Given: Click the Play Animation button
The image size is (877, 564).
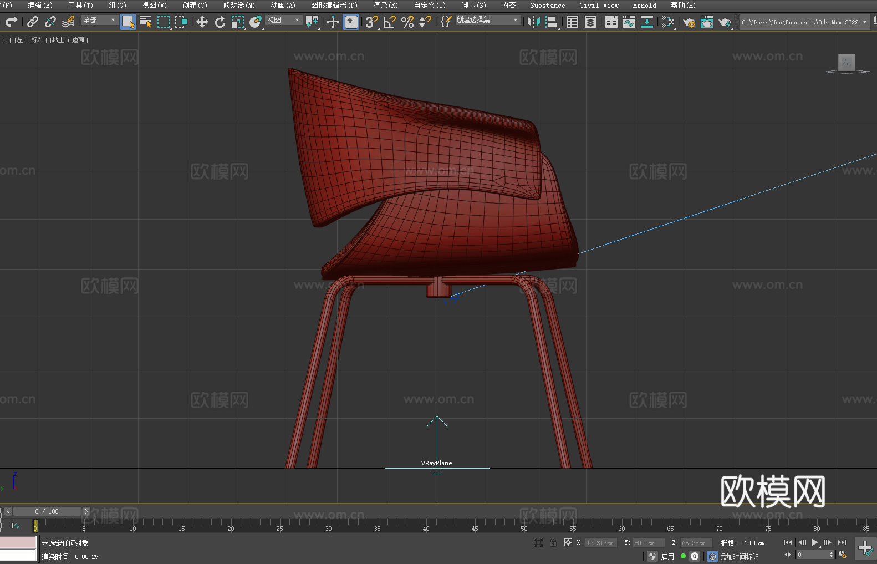Looking at the screenshot, I should (x=814, y=542).
